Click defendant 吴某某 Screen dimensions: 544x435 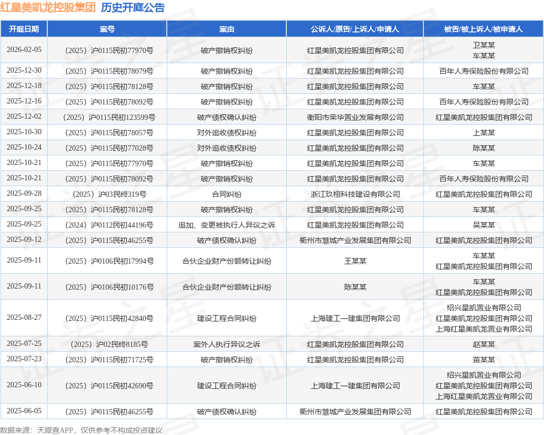(x=484, y=225)
